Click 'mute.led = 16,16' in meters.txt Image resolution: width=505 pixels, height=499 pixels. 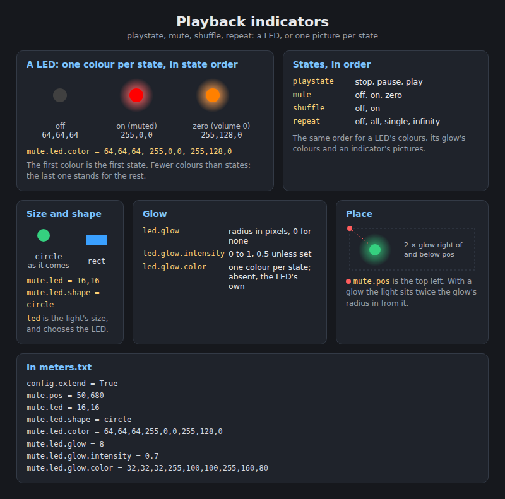[x=62, y=408]
